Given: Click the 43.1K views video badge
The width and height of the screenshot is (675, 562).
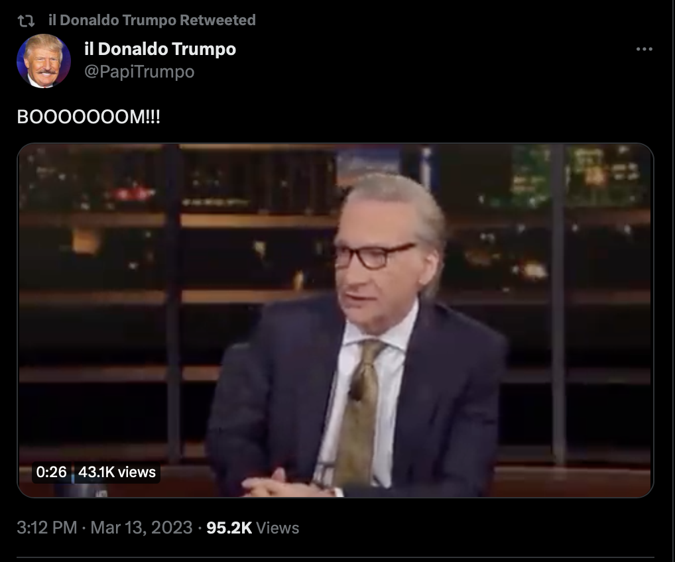Looking at the screenshot, I should pyautogui.click(x=117, y=472).
